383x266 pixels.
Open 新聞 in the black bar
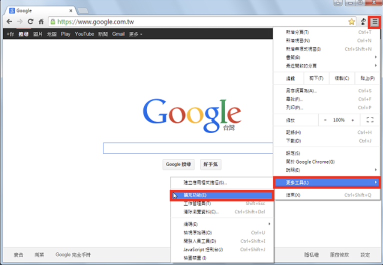(x=103, y=34)
